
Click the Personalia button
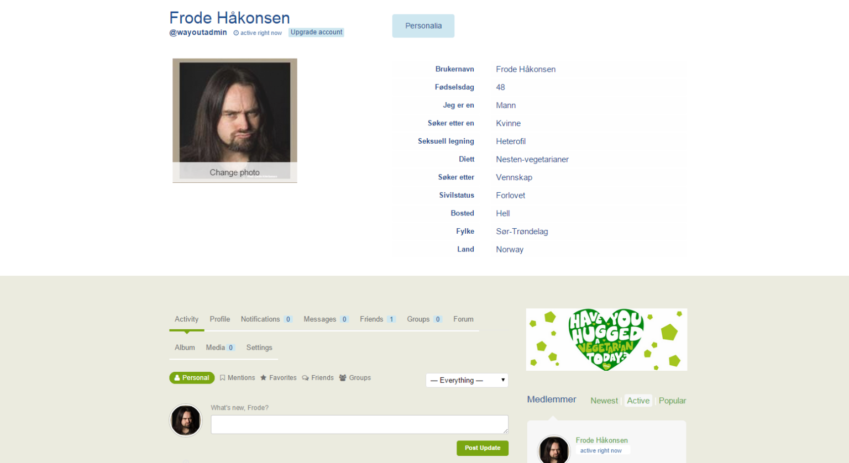(x=423, y=26)
